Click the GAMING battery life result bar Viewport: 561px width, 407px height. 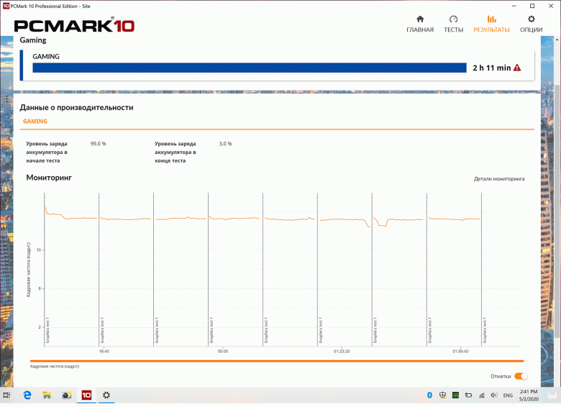click(250, 68)
